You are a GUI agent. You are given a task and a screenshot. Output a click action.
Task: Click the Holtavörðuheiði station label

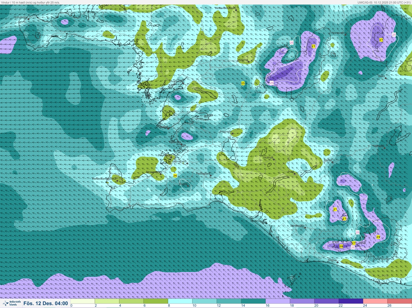coord(225,8)
